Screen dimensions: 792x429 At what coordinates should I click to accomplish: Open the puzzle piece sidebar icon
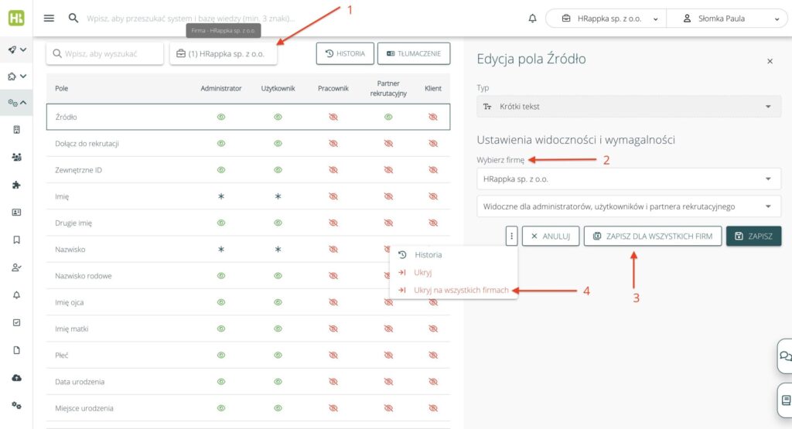(x=16, y=185)
